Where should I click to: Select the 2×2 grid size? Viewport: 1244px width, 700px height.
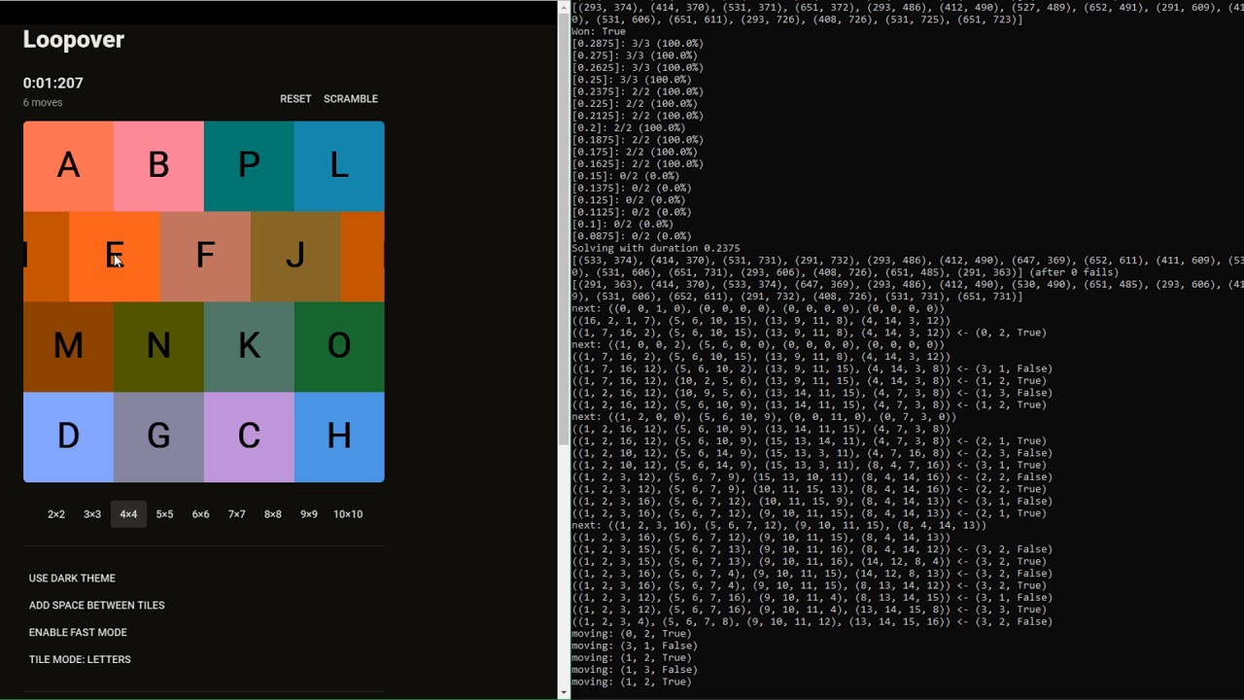click(x=56, y=514)
